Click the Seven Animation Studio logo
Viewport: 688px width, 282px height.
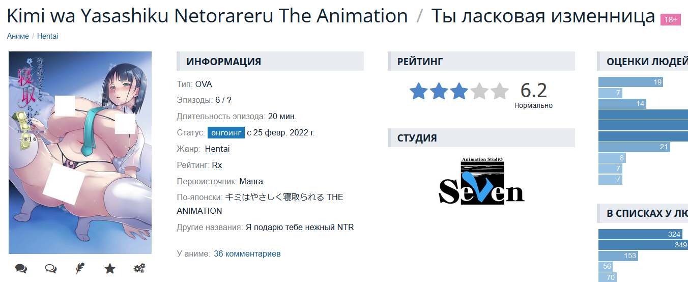click(x=481, y=181)
